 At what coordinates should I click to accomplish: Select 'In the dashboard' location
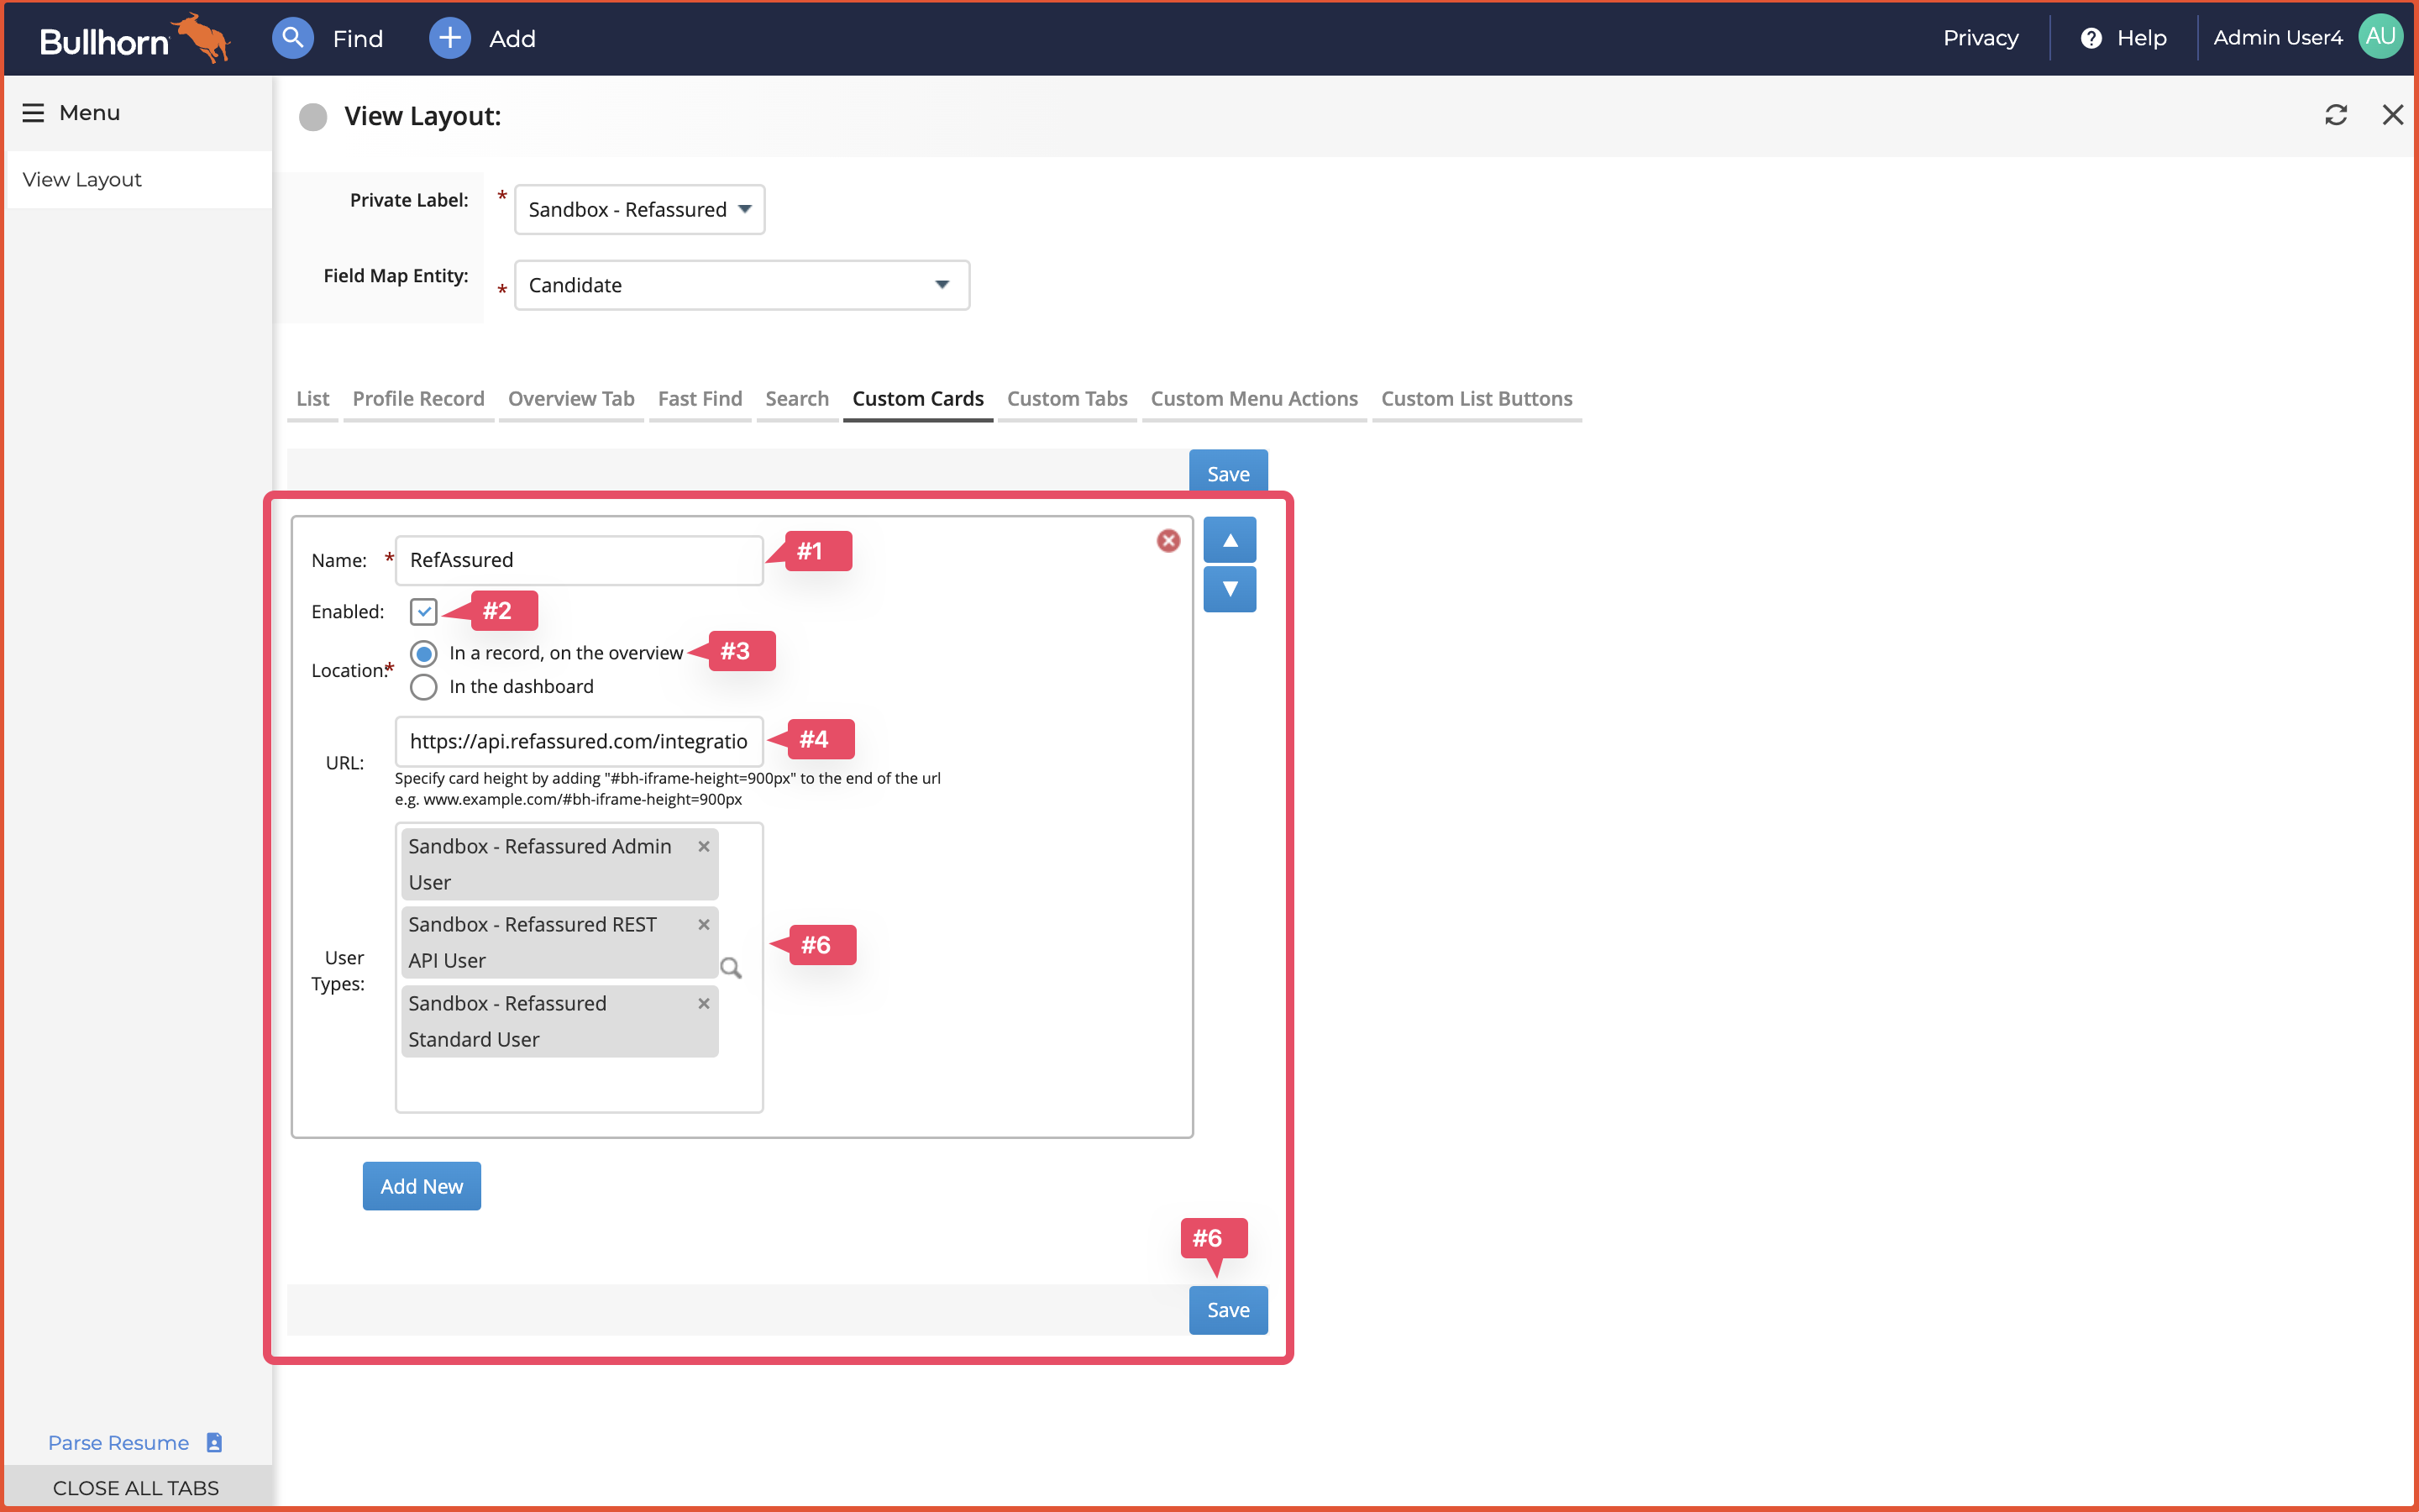[422, 687]
